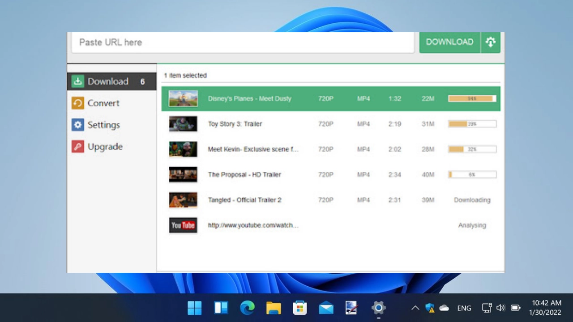Open File Explorer from taskbar

click(x=274, y=308)
